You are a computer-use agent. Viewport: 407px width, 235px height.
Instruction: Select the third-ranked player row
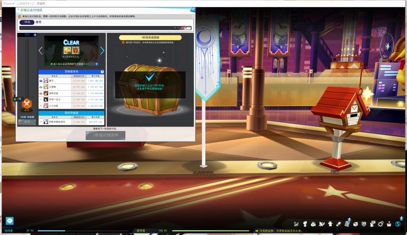pyautogui.click(x=71, y=93)
